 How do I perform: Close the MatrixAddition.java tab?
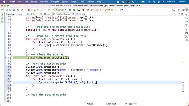[x=73, y=14]
